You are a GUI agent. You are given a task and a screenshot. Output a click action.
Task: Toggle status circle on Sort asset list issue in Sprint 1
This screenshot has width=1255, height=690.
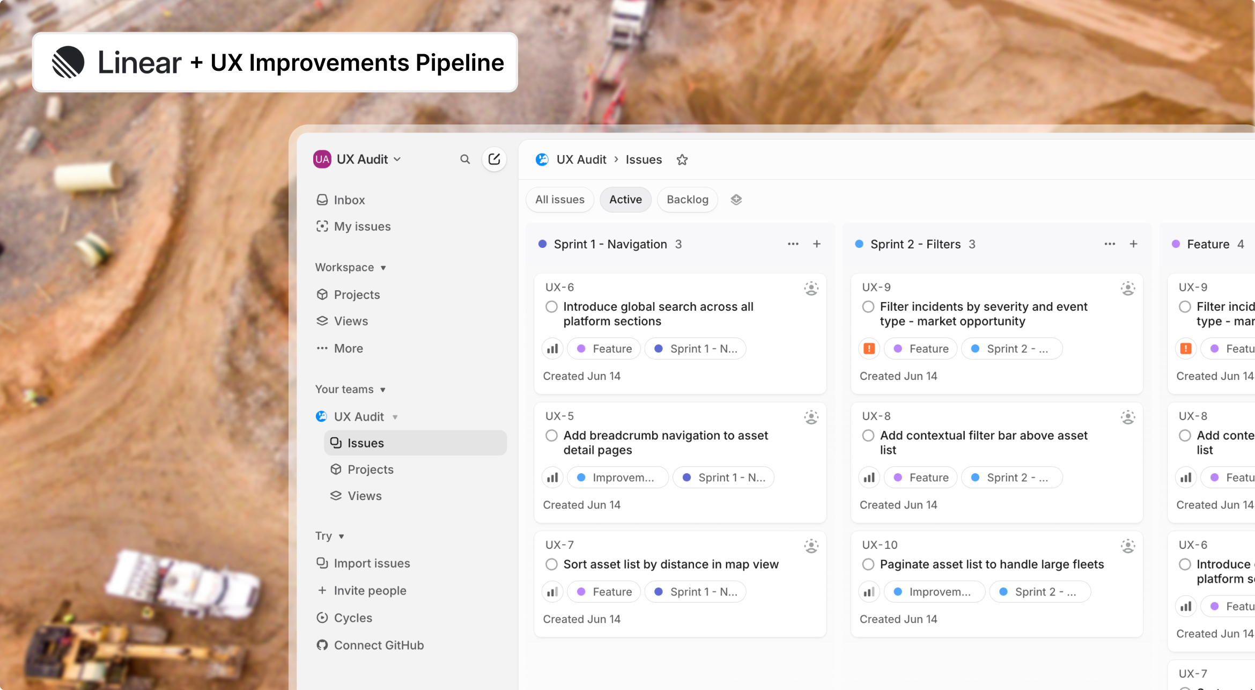click(x=551, y=564)
